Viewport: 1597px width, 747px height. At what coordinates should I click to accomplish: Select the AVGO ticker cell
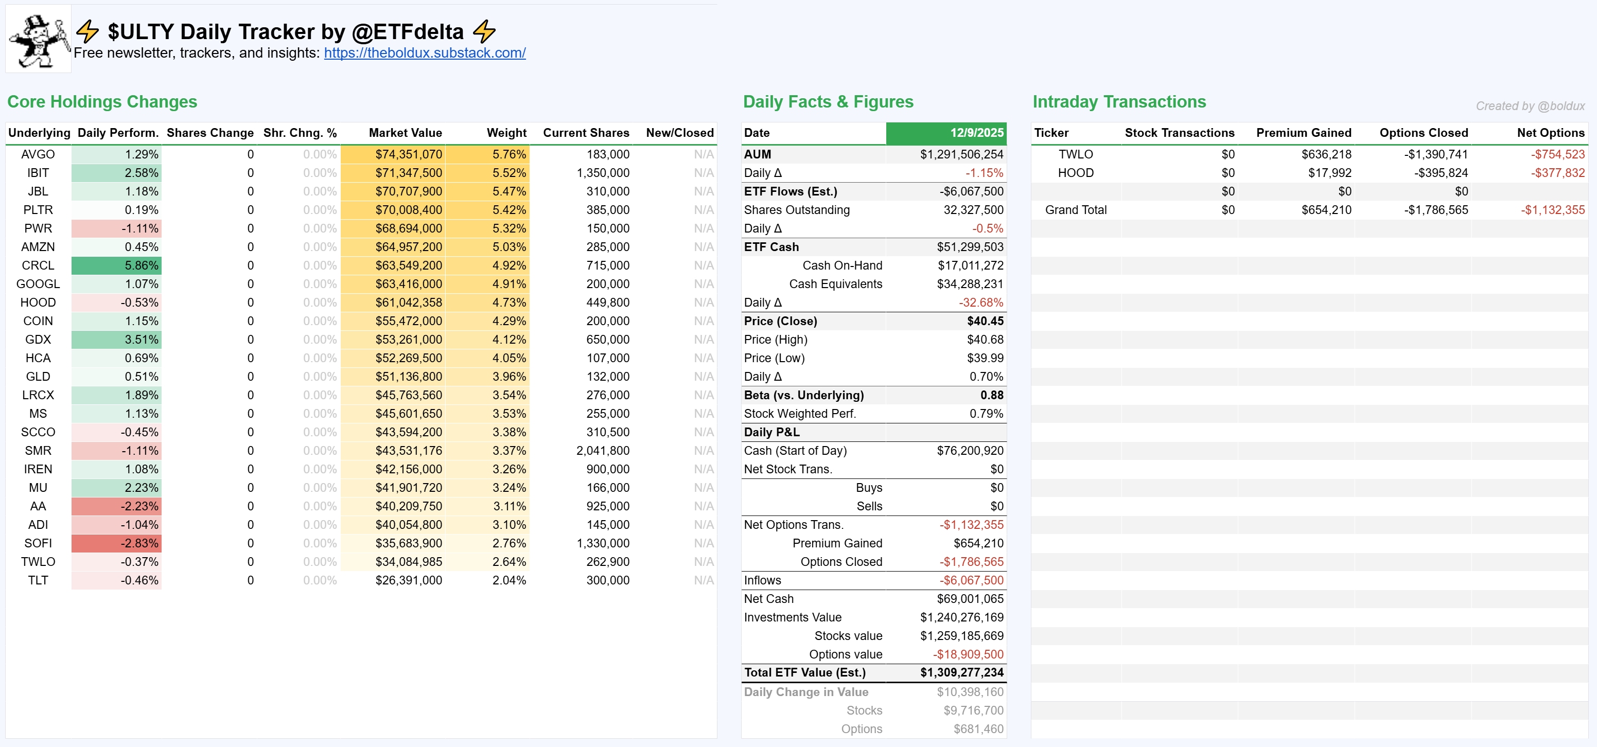pyautogui.click(x=38, y=154)
